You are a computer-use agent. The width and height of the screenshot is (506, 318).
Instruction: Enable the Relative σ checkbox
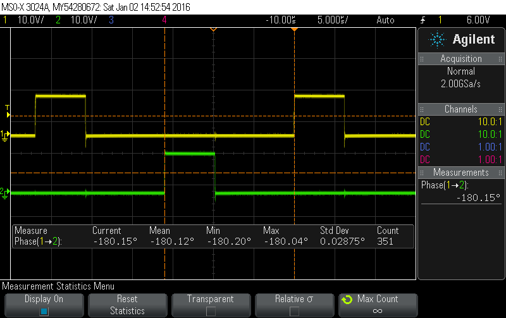click(x=294, y=311)
